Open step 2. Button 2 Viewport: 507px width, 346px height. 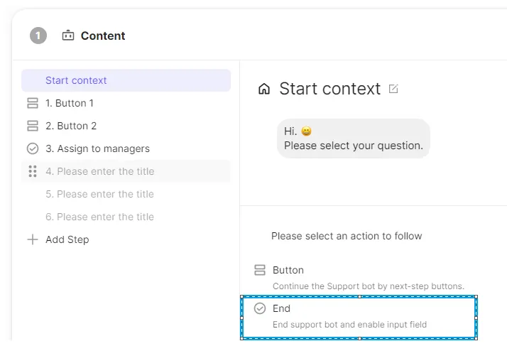coord(71,126)
